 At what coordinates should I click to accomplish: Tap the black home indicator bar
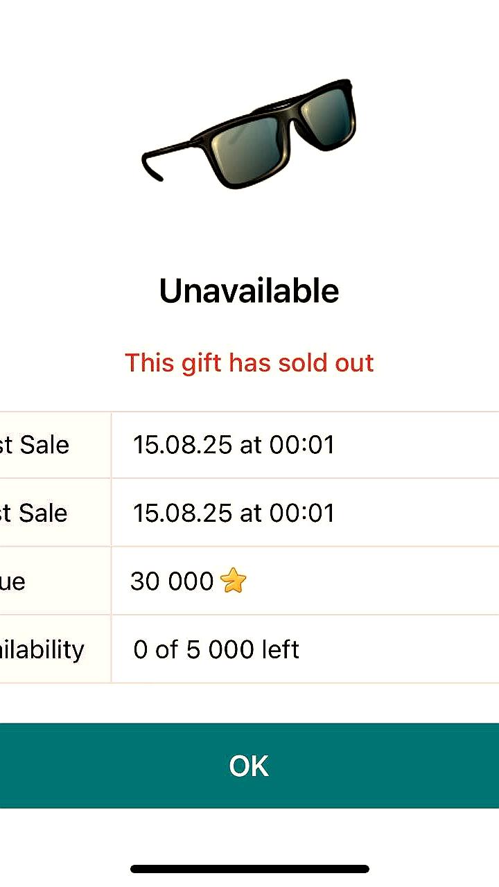[249, 869]
